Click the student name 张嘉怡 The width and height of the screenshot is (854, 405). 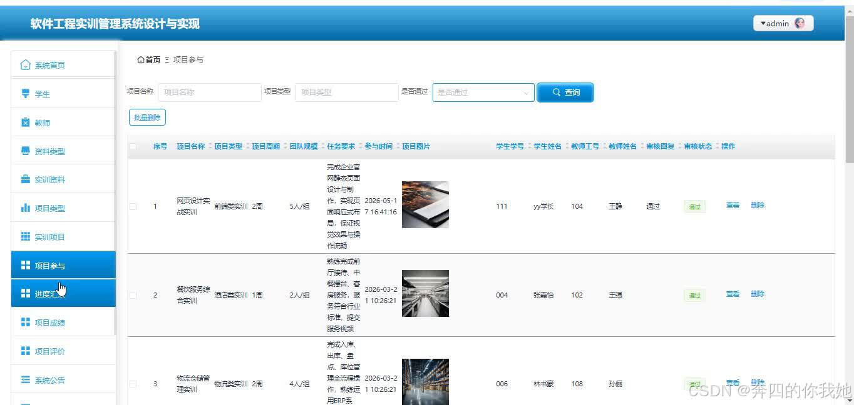[x=543, y=295]
